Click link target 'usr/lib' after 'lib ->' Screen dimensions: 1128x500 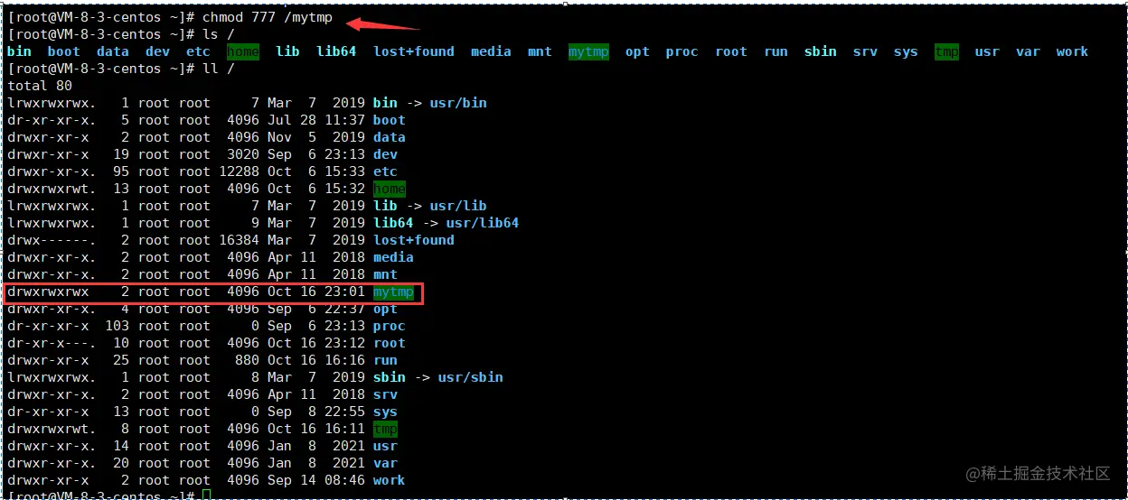[458, 206]
